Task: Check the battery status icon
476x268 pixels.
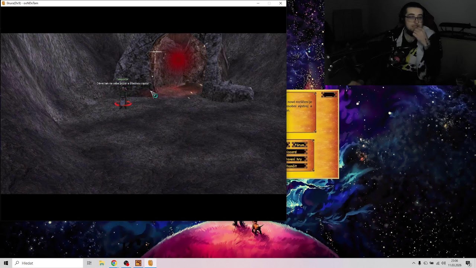Action: coord(432,263)
